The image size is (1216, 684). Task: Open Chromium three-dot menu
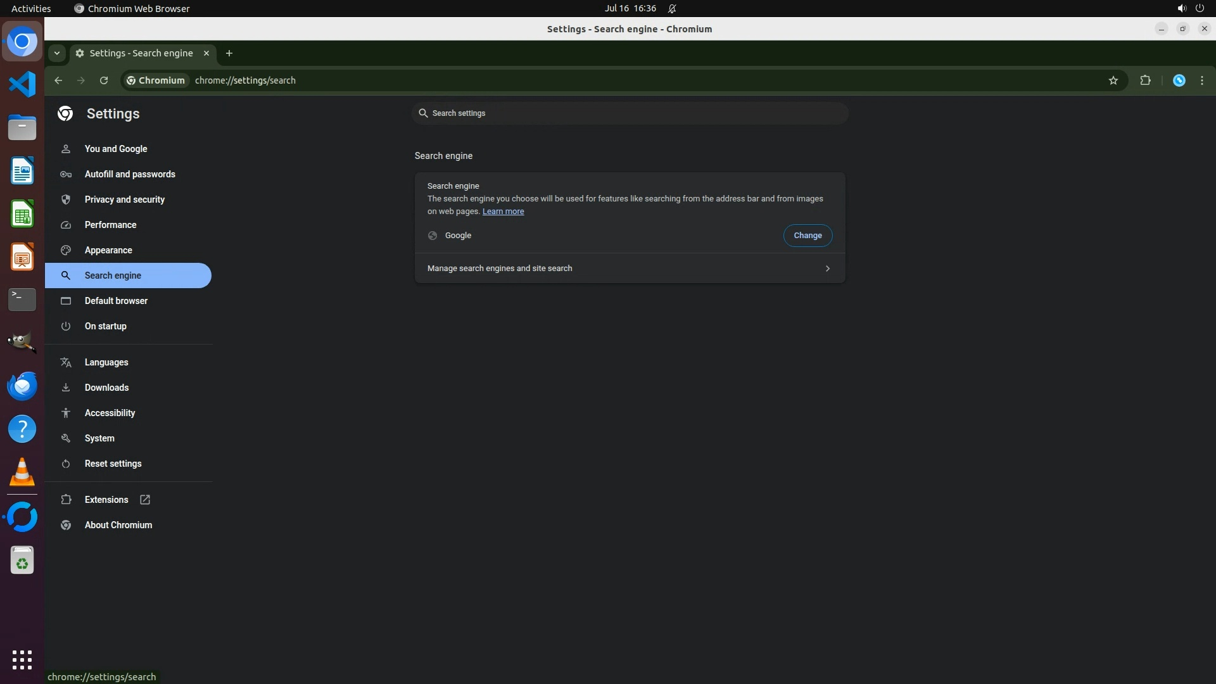click(1202, 80)
